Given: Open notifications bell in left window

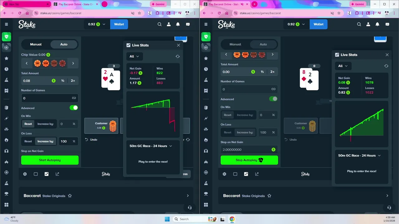Looking at the screenshot, I should (x=178, y=24).
